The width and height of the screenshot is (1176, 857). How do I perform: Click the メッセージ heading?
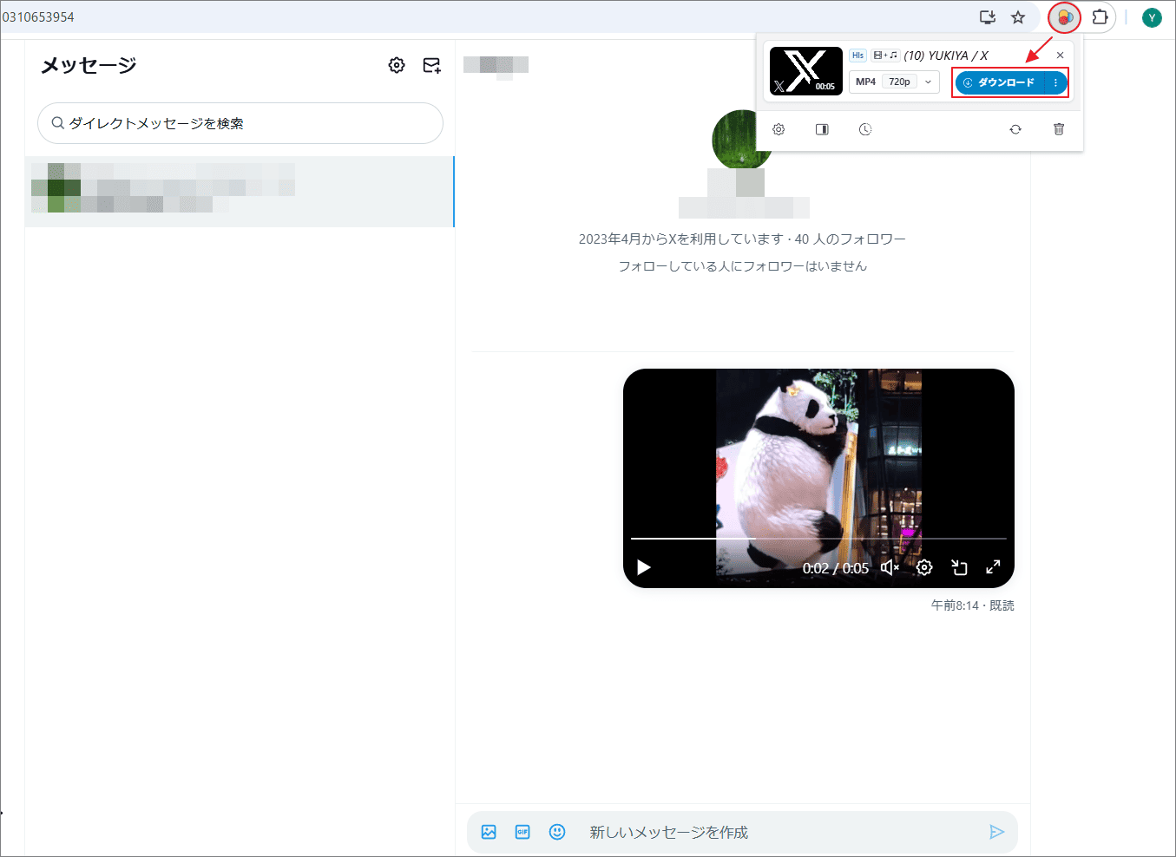point(89,65)
